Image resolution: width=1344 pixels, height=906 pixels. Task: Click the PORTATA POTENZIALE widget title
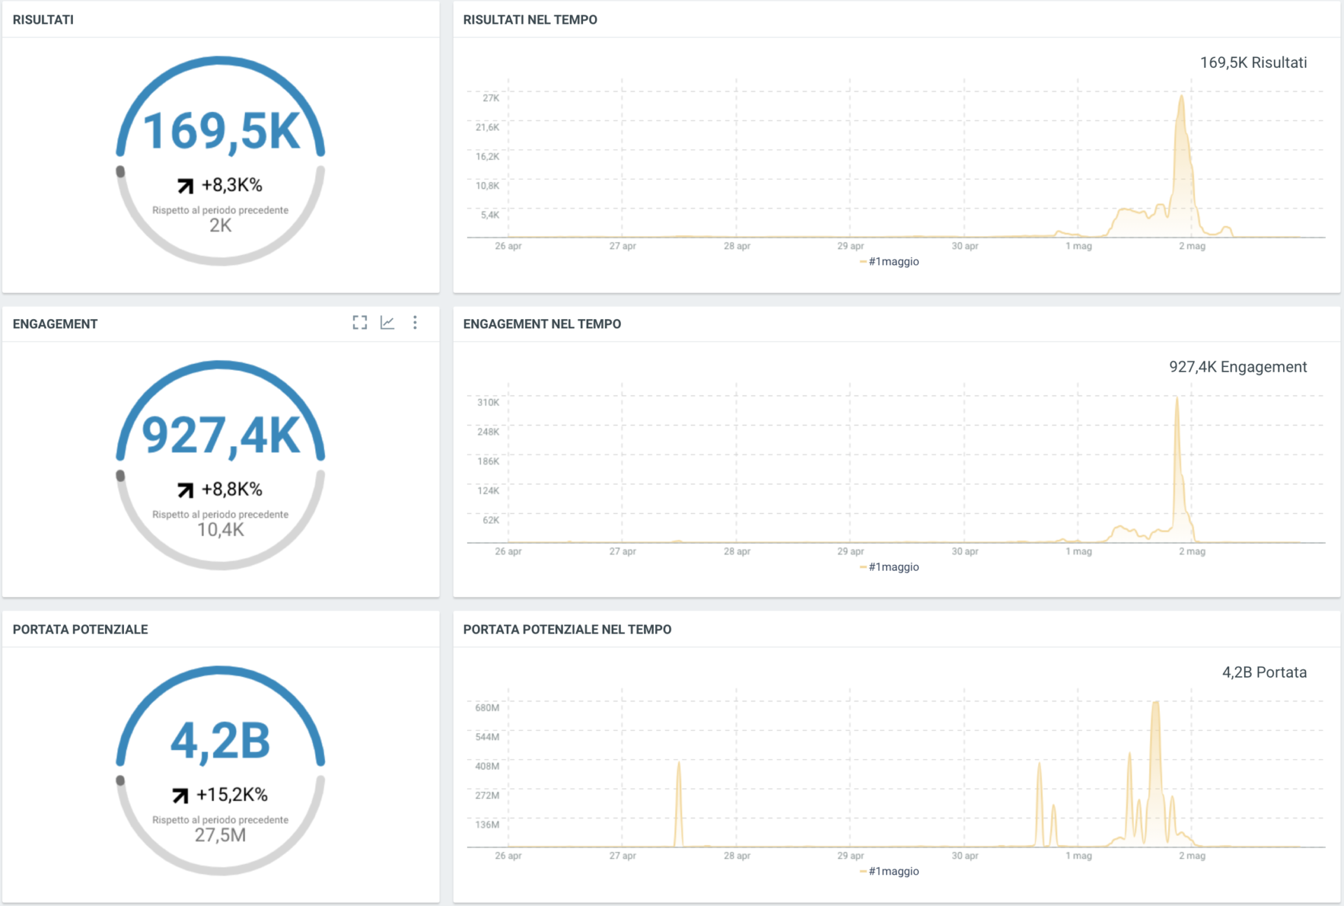click(80, 629)
